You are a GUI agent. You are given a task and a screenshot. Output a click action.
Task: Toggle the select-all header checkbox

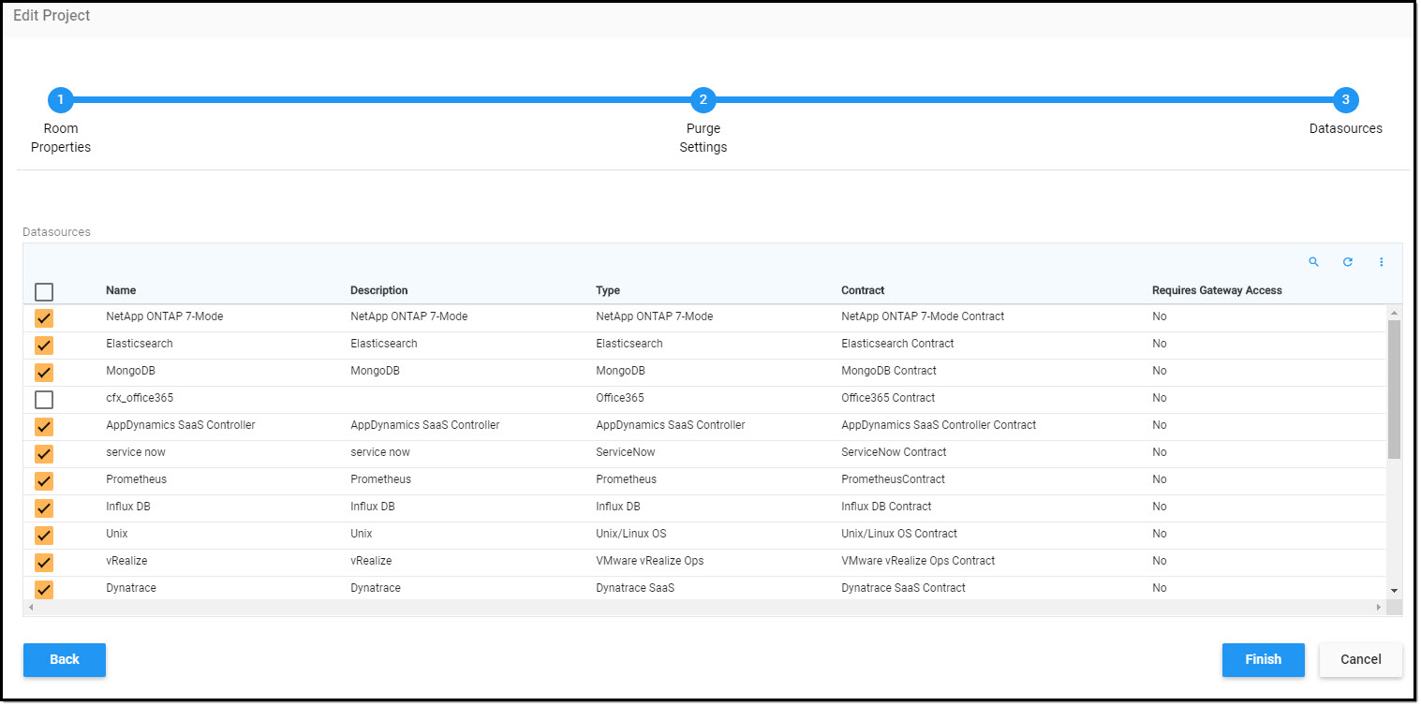[x=44, y=291]
